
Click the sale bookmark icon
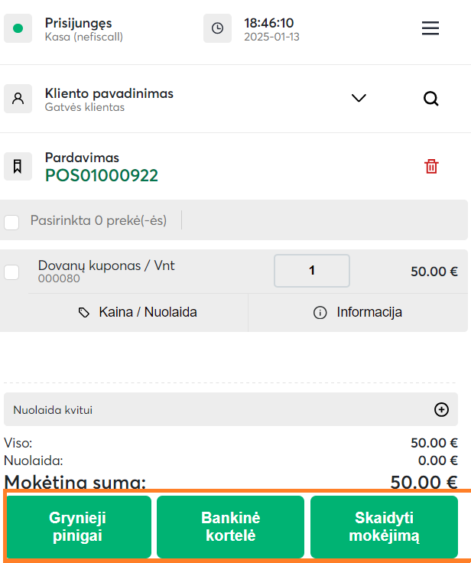(x=18, y=166)
